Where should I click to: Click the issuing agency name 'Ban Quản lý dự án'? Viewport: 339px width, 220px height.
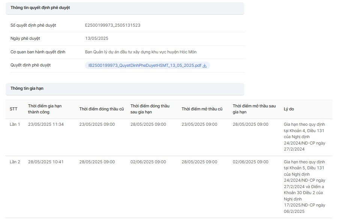[x=140, y=52]
